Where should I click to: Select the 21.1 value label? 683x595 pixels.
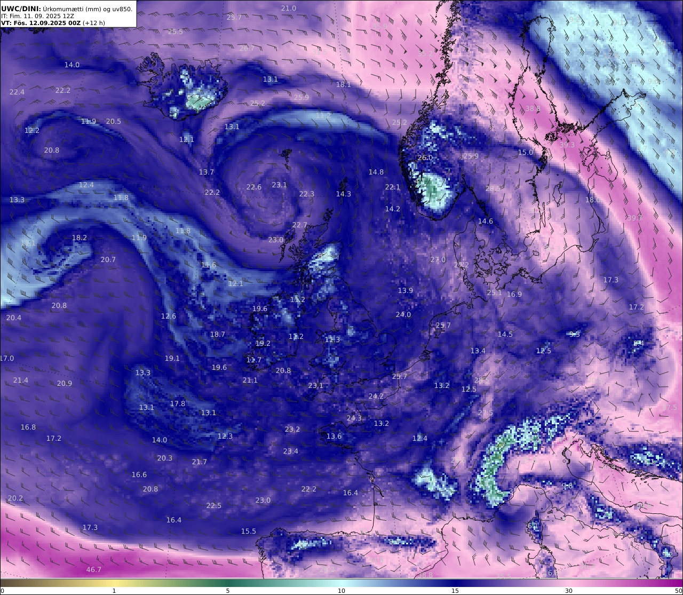coord(250,380)
